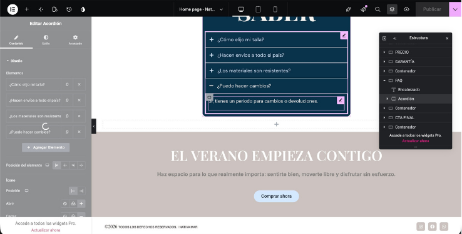Viewport: 462px width, 234px height.
Task: Add a new element with the top bar plus icon
Action: coord(26,9)
